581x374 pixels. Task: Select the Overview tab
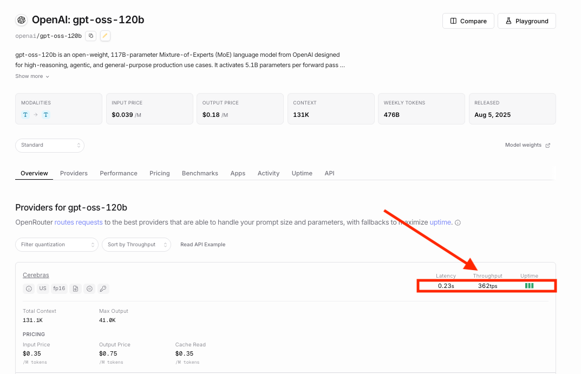[34, 173]
